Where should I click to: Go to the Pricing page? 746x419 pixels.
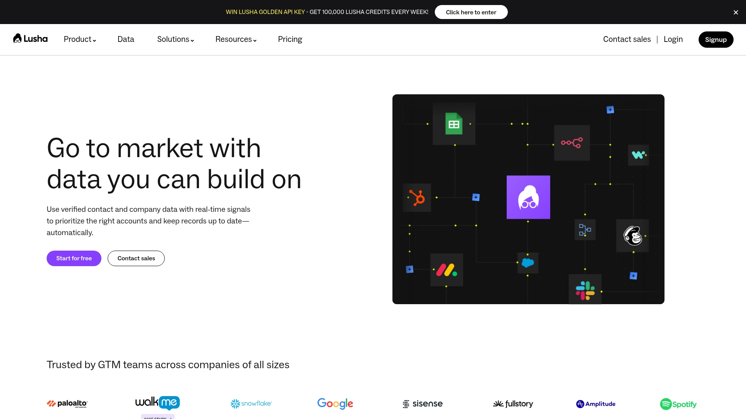point(290,39)
